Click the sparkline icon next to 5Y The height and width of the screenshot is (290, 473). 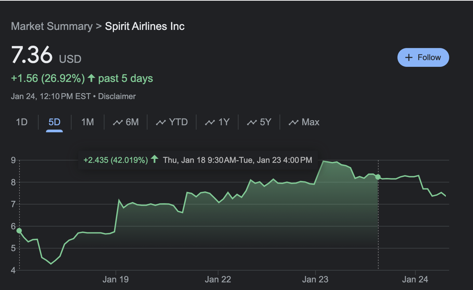coord(251,122)
